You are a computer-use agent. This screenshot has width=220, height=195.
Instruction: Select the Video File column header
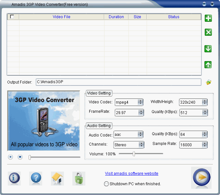pyautogui.click(x=62, y=17)
